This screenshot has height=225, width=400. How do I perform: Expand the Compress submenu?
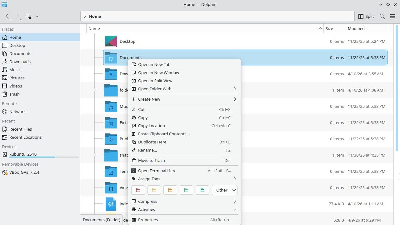[184, 201]
